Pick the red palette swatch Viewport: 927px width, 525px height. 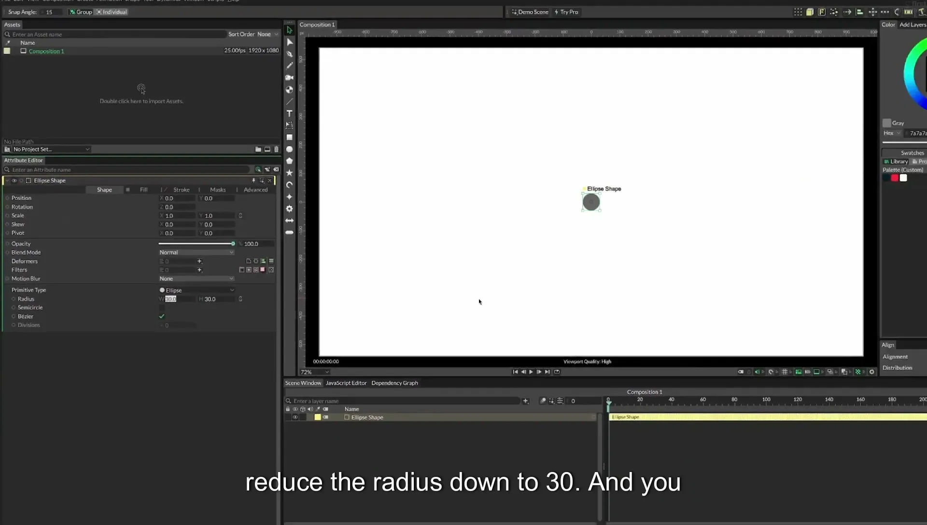click(x=895, y=178)
